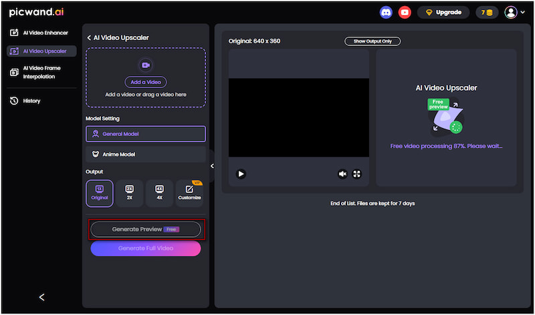Click the 'AI Video Upscaler' output panel title
535x315 pixels.
pyautogui.click(x=446, y=88)
